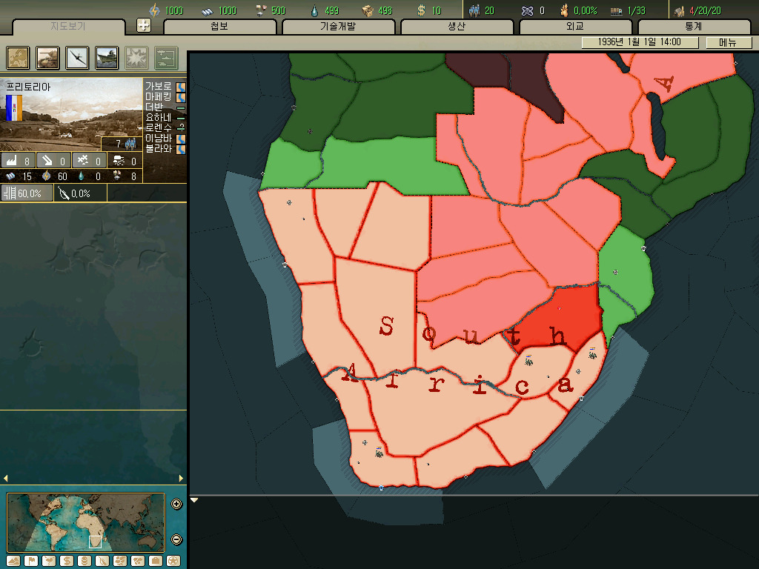Screen dimensions: 759x569
Task: Click the manpower icon showing 20
Action: click(x=474, y=10)
